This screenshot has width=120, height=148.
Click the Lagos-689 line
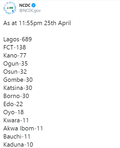18,39
